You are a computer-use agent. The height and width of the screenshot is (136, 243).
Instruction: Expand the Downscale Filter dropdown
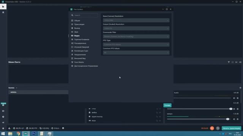tap(136, 37)
